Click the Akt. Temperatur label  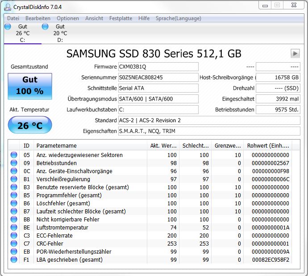click(29, 110)
